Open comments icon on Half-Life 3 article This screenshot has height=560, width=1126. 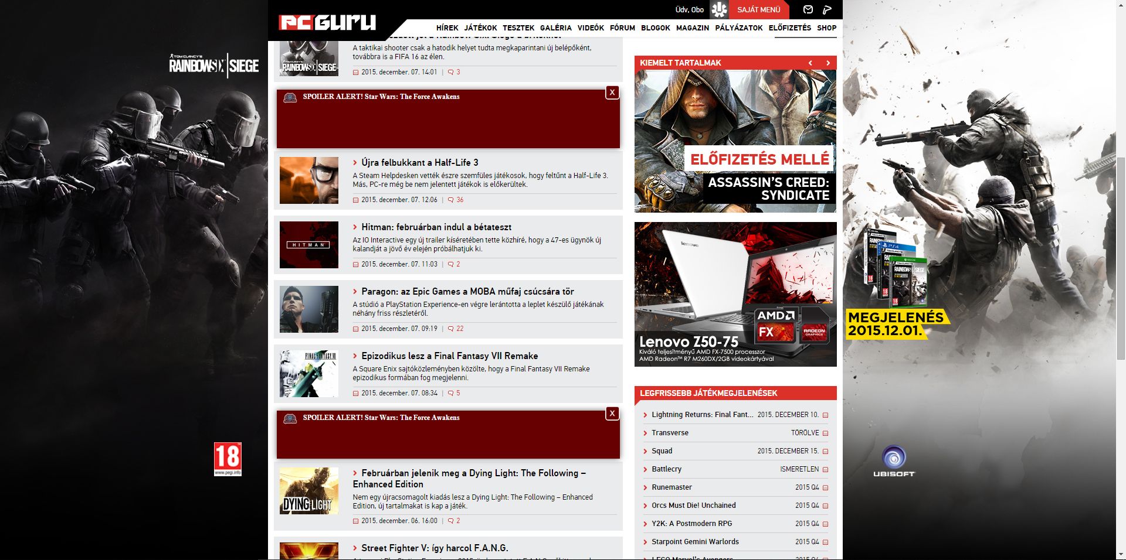[450, 200]
